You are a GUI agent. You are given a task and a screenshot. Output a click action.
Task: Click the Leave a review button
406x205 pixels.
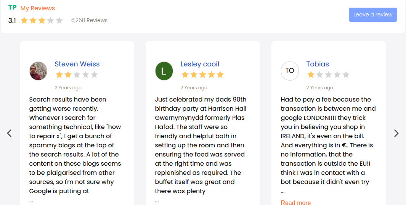pyautogui.click(x=373, y=15)
